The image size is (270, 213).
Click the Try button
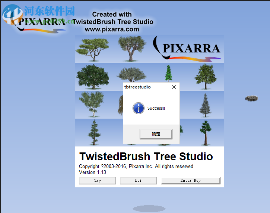pos(98,181)
